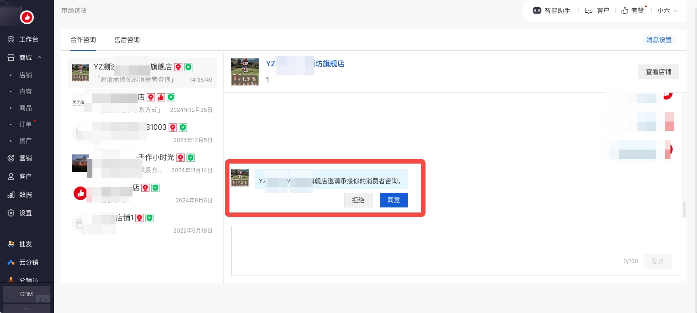Click the 发送 send button
The width and height of the screenshot is (697, 313).
658,261
